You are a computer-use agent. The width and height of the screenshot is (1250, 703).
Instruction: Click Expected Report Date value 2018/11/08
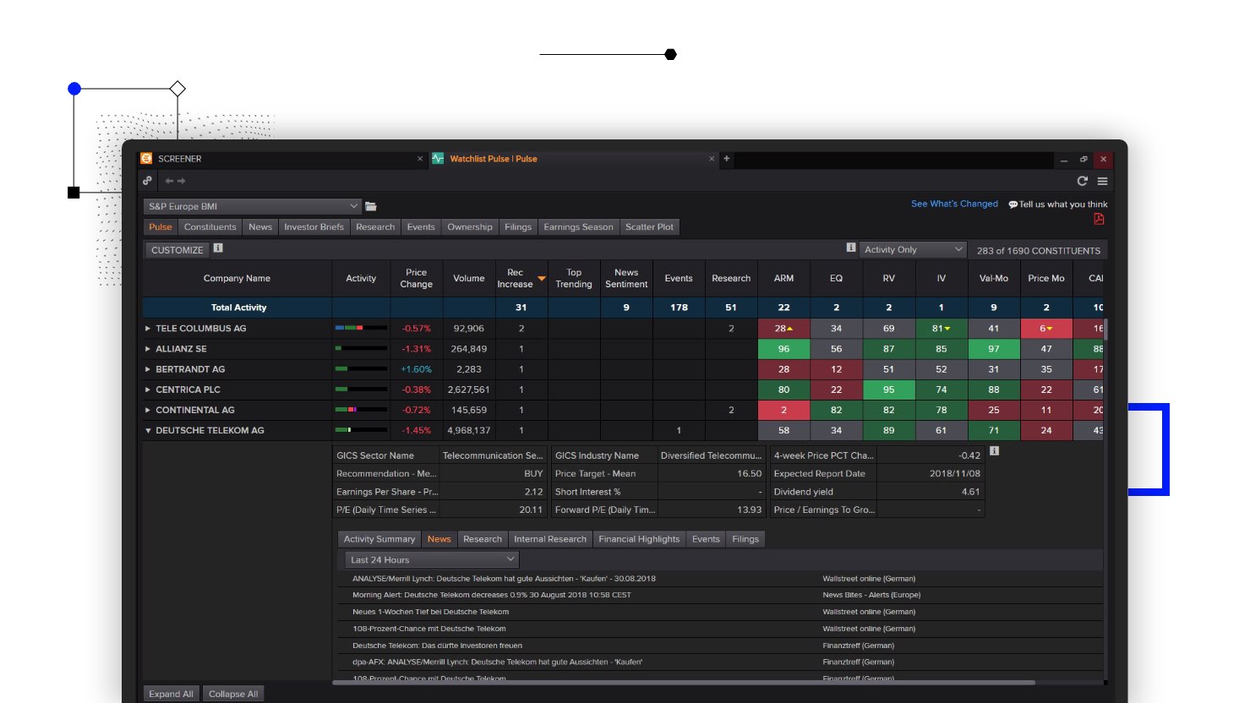coord(955,473)
